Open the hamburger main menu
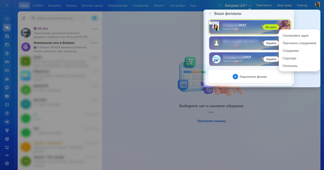This screenshot has width=324, height=170. (x=7, y=5)
